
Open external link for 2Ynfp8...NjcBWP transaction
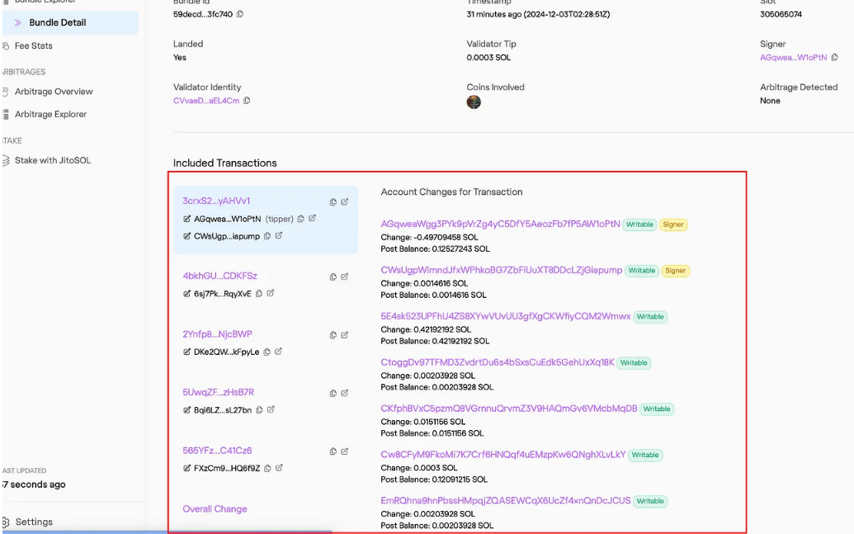coord(344,335)
